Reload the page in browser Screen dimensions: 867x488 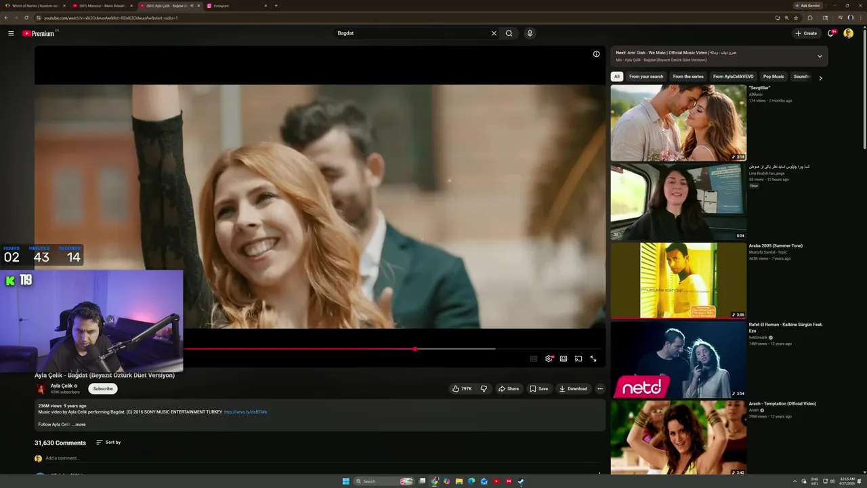coord(26,18)
